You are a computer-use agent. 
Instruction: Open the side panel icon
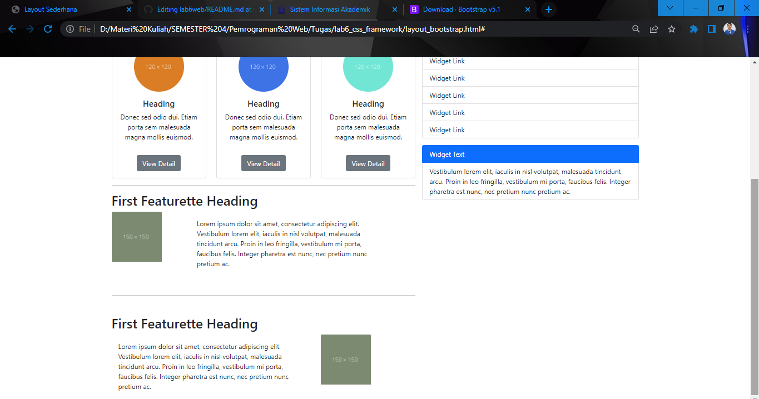click(x=712, y=28)
